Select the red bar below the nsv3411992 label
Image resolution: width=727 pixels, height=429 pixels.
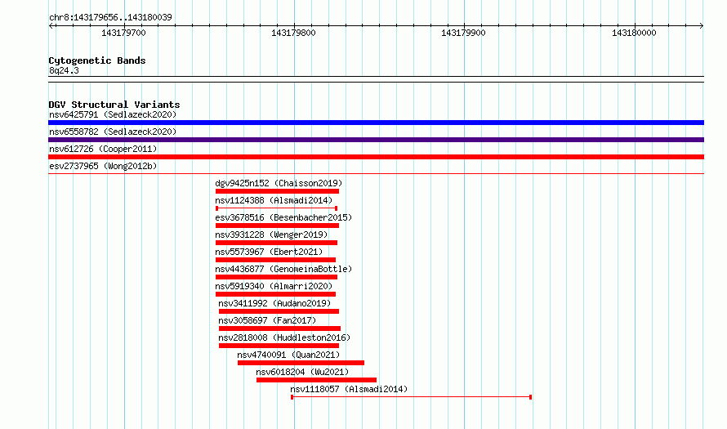tap(279, 311)
